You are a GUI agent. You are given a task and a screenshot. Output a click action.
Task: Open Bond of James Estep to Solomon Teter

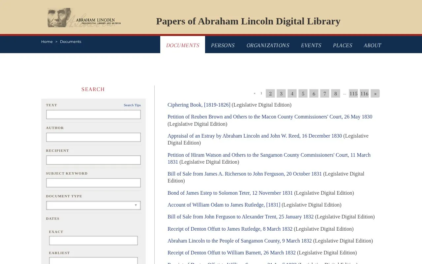click(x=230, y=193)
